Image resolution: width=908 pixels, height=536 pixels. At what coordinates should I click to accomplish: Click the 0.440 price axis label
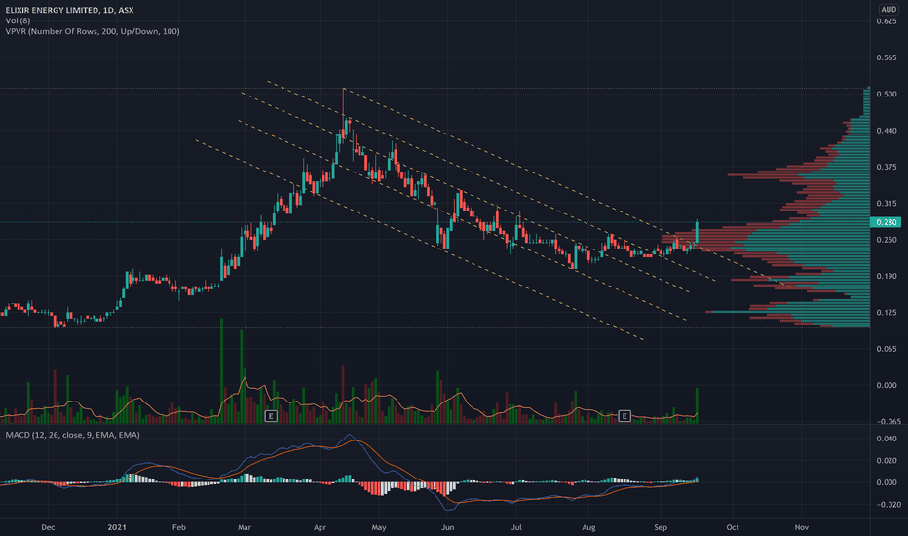887,131
